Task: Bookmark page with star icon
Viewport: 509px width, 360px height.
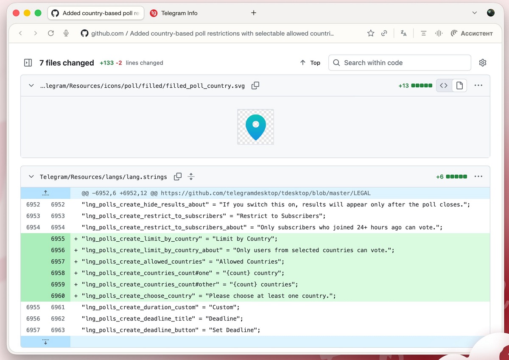Action: coord(371,33)
